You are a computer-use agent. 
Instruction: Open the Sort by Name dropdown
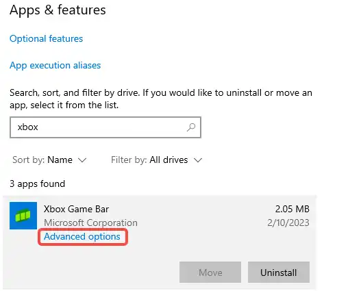(49, 160)
